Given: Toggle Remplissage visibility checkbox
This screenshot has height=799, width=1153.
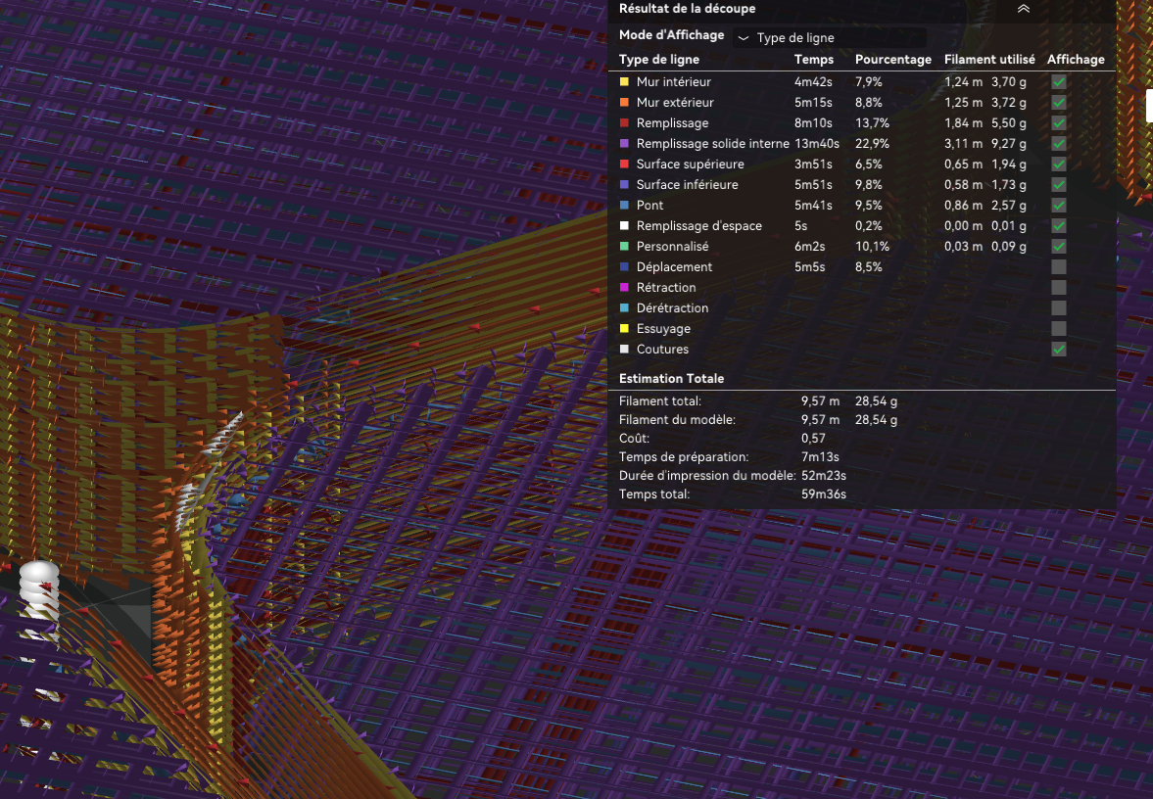Looking at the screenshot, I should 1059,122.
